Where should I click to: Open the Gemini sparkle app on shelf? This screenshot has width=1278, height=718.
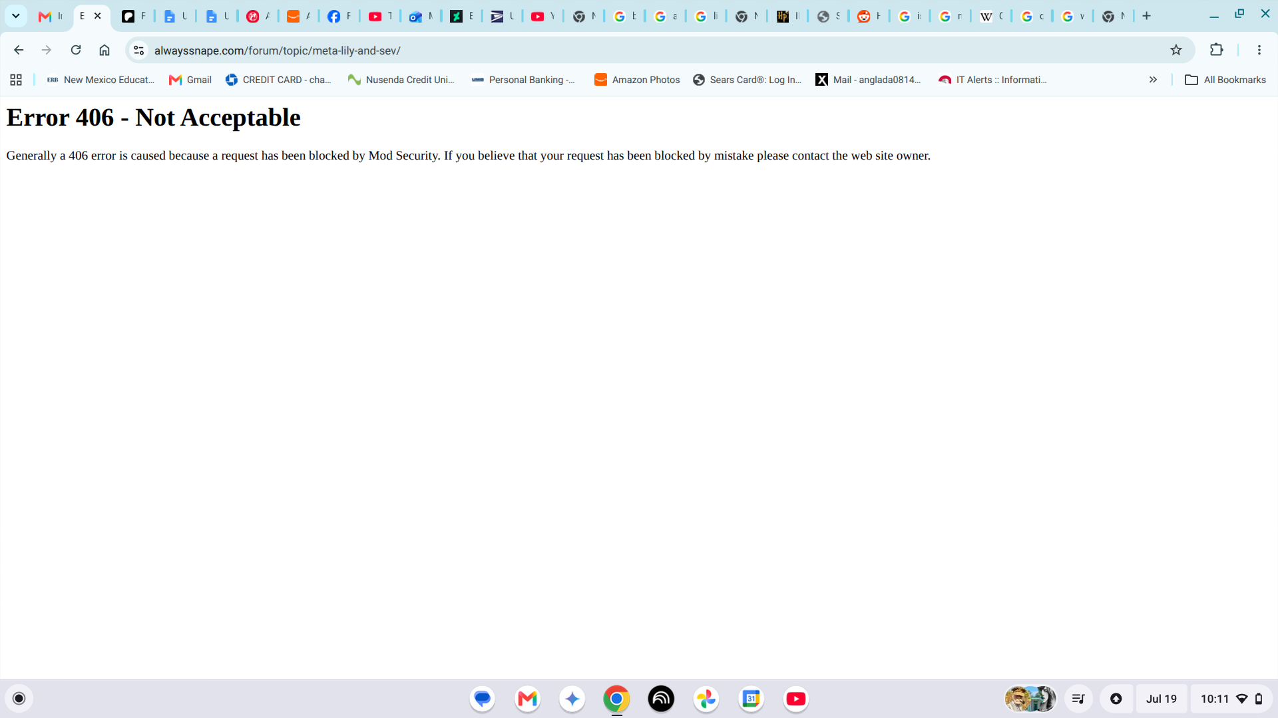coord(572,699)
